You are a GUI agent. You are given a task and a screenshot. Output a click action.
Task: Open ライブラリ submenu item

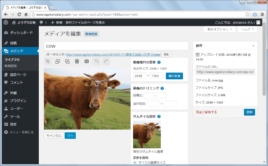(x=12, y=59)
